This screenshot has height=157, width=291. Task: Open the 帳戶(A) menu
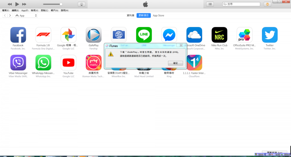pyautogui.click(x=55, y=10)
